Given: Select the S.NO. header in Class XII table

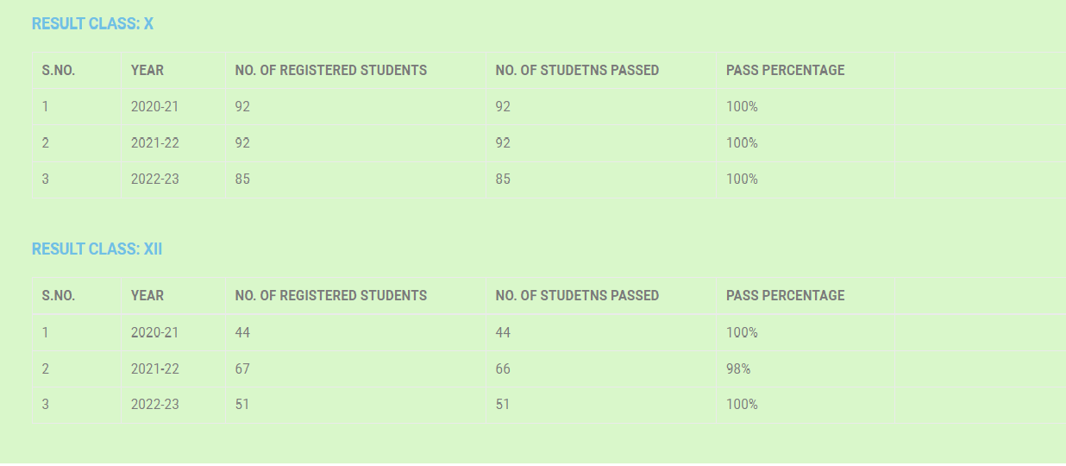Looking at the screenshot, I should 59,295.
